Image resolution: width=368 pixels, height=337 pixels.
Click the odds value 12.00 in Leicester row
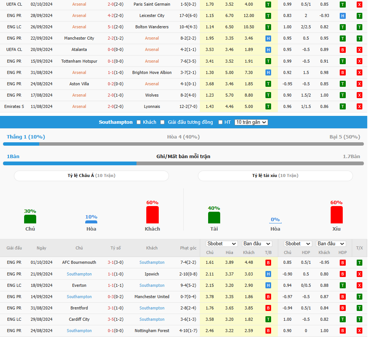(x=249, y=15)
